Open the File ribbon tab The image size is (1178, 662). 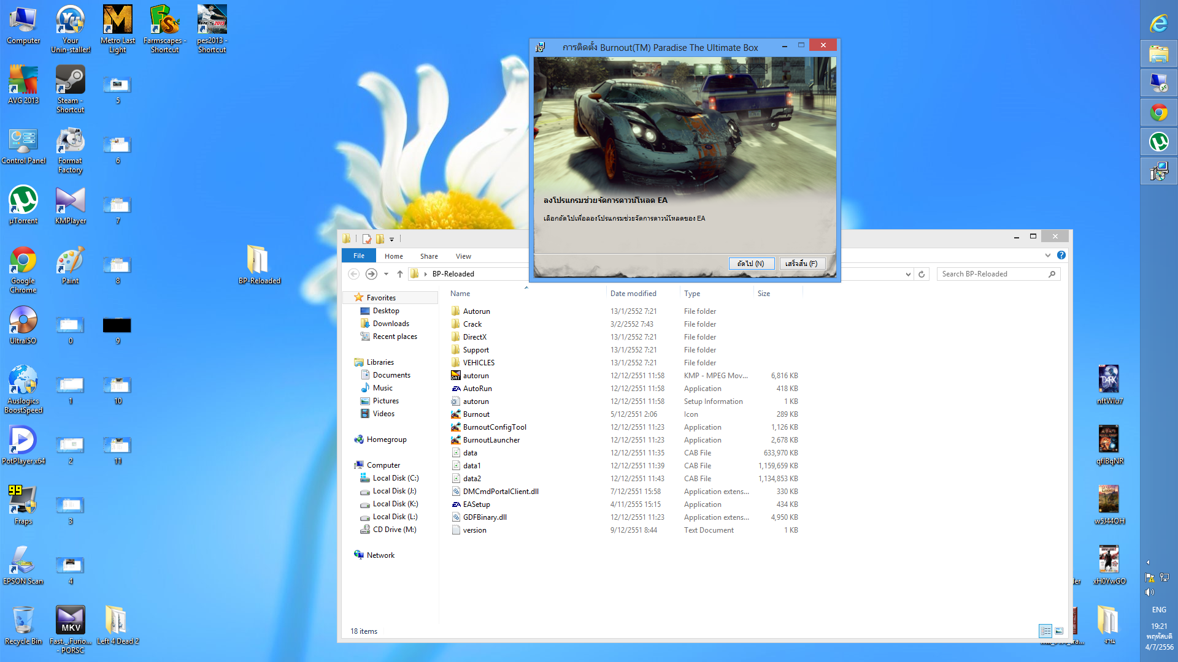click(359, 256)
